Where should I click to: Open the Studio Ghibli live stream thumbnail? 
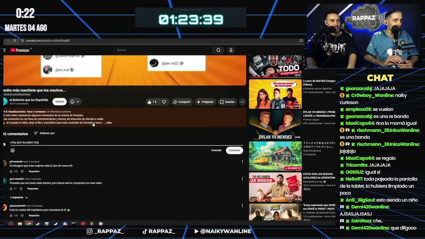(275, 156)
